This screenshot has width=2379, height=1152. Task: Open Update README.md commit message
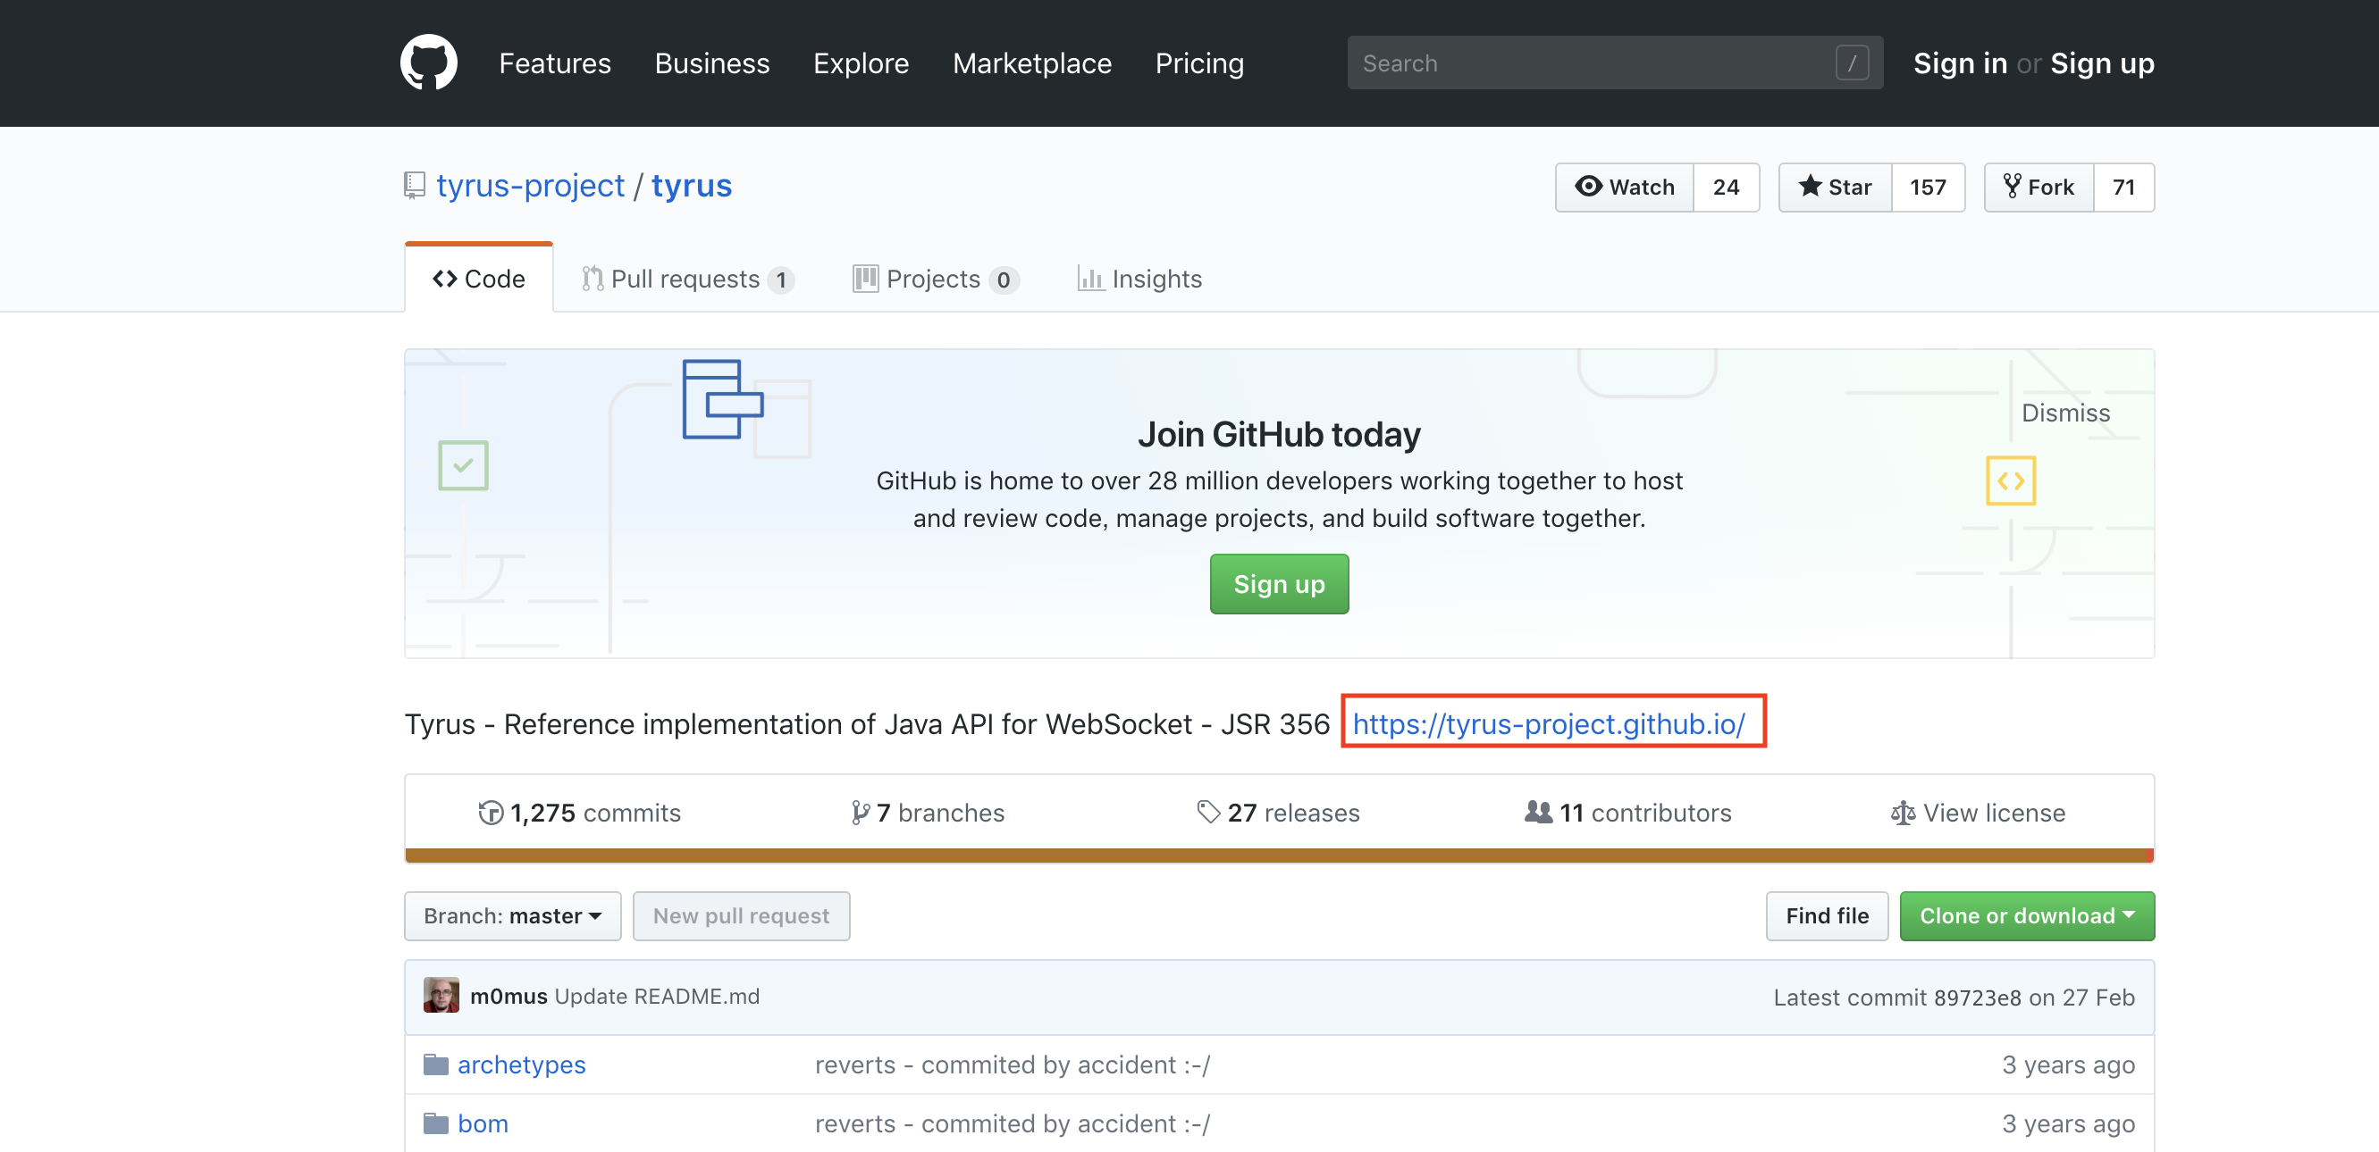point(657,996)
